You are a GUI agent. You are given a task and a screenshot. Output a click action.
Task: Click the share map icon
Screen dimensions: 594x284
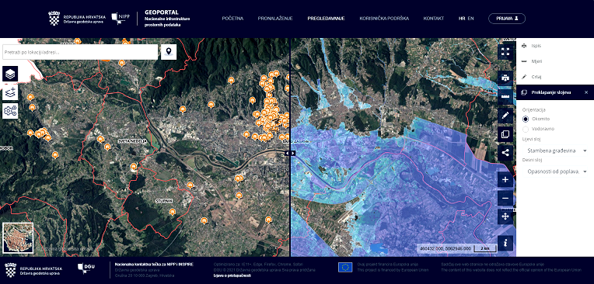coord(505,153)
